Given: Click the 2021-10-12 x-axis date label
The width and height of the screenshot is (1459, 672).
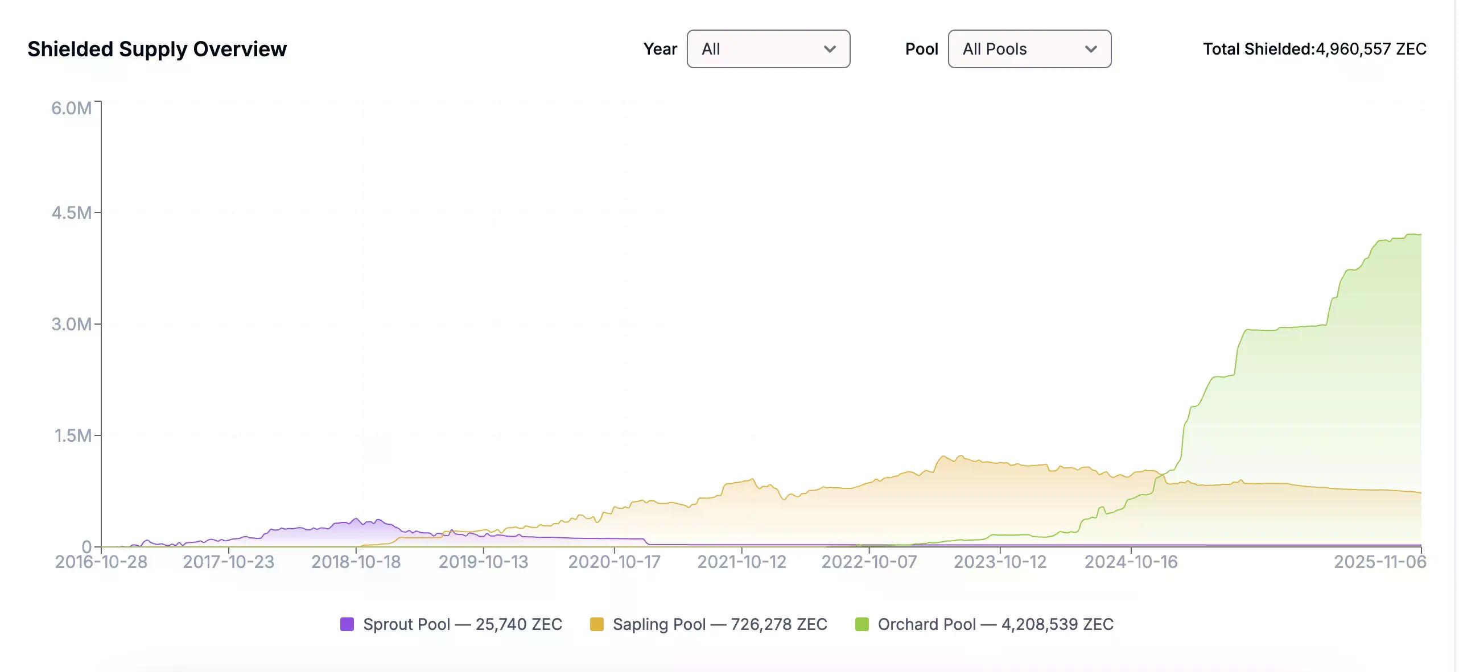Looking at the screenshot, I should pos(741,562).
